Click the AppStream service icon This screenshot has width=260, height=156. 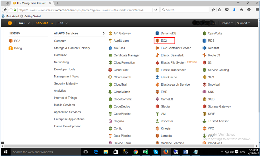click(x=110, y=41)
